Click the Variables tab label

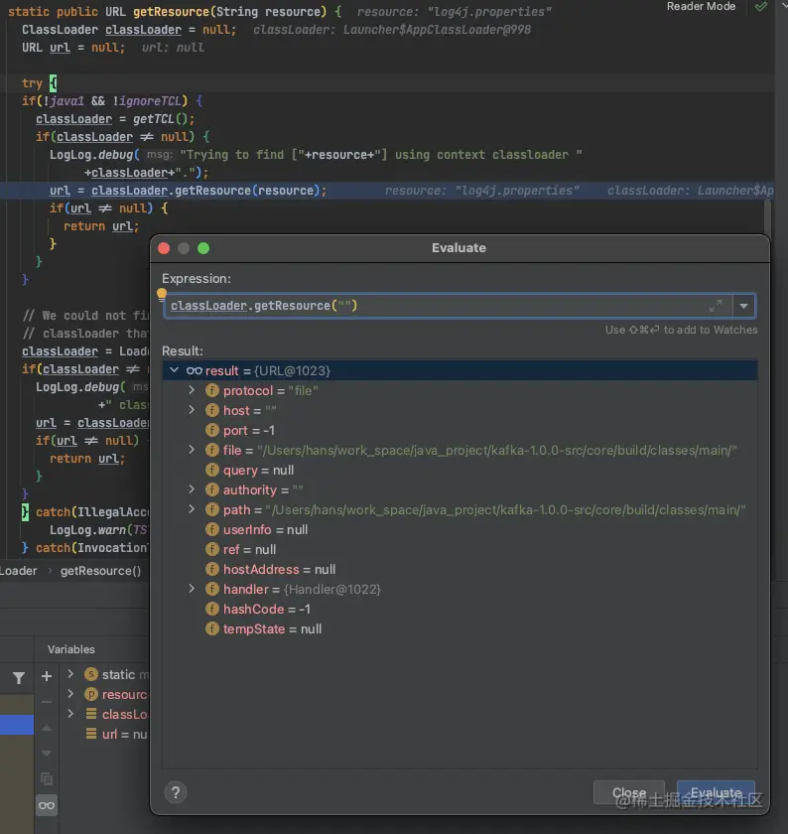70,649
